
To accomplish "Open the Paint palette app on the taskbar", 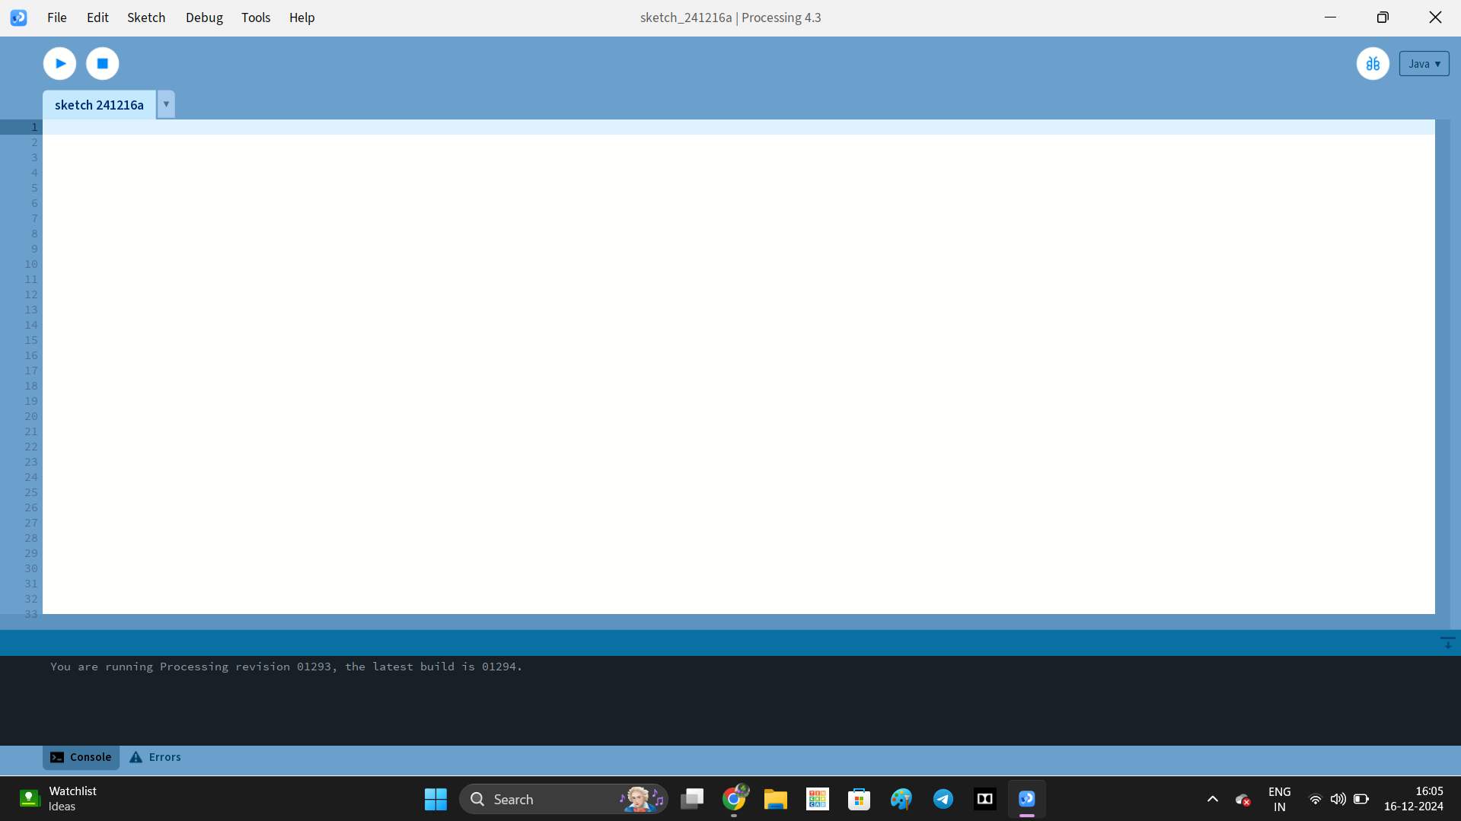I will point(901,799).
